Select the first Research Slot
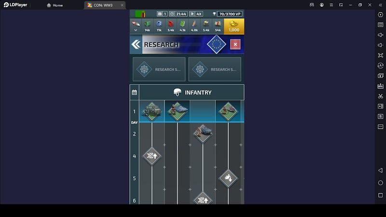 coord(159,69)
